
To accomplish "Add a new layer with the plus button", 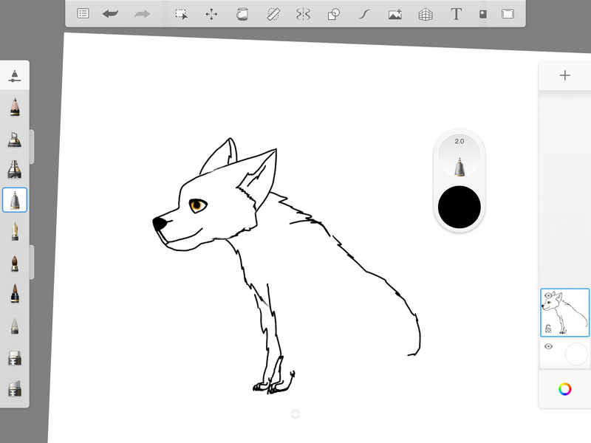I will coord(564,74).
